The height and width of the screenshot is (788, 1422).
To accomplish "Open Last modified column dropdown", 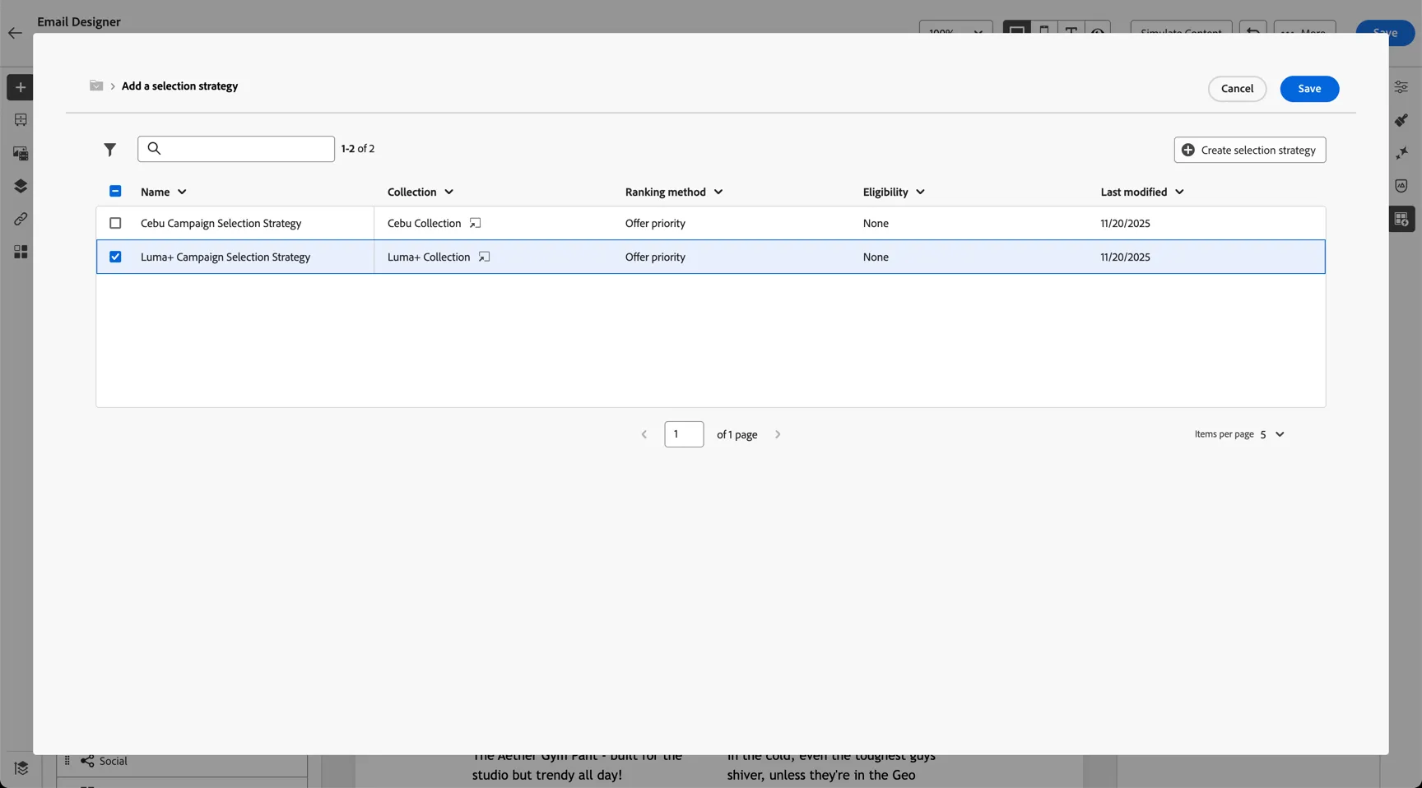I will click(x=1179, y=192).
